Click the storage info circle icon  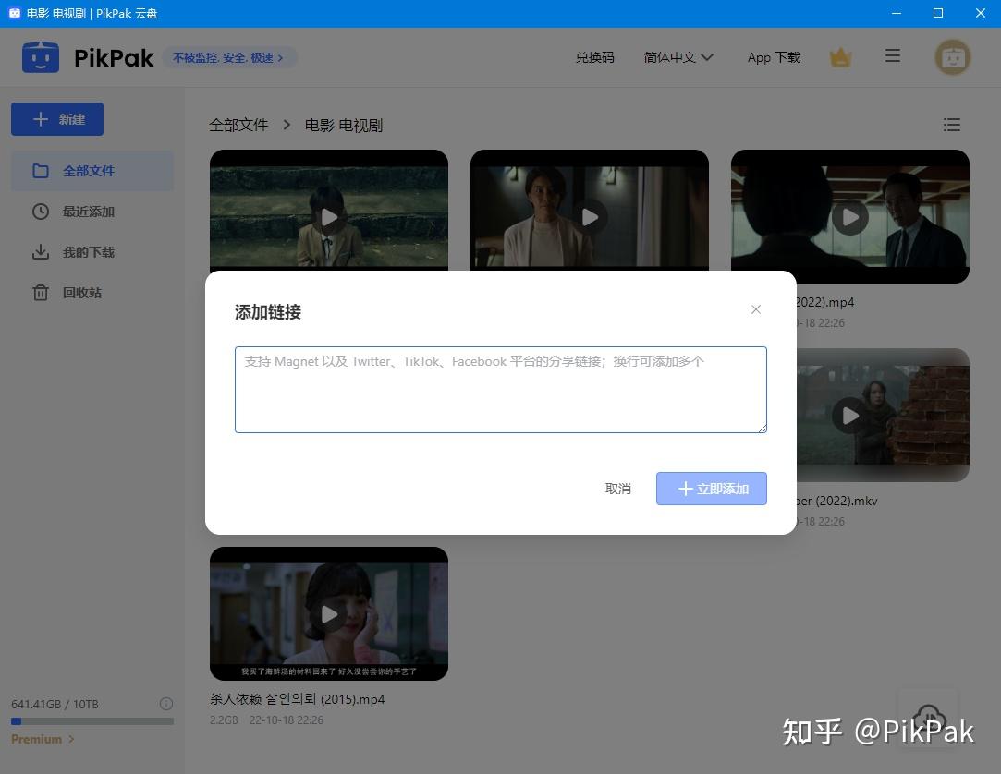point(166,703)
